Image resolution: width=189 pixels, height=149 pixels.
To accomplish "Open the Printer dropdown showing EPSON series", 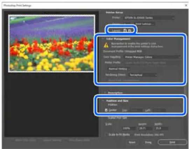I will point(149,18).
